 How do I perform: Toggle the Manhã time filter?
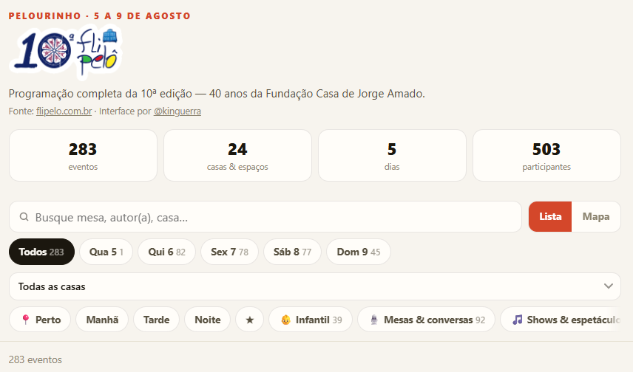point(102,320)
